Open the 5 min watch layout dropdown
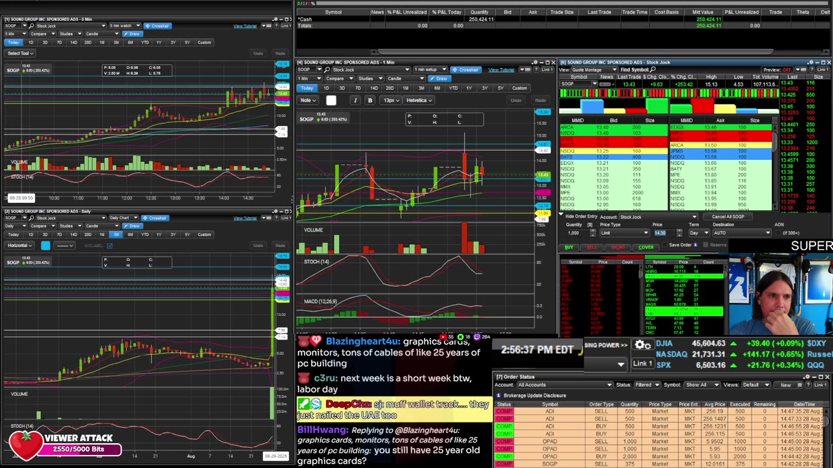The image size is (833, 468). click(125, 26)
